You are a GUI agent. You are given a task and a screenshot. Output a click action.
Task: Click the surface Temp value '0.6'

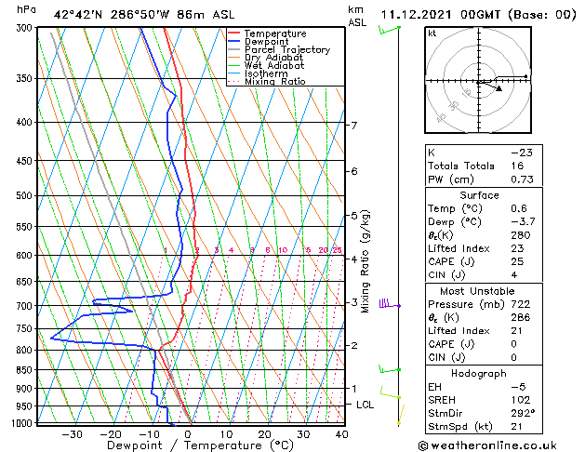coord(519,208)
